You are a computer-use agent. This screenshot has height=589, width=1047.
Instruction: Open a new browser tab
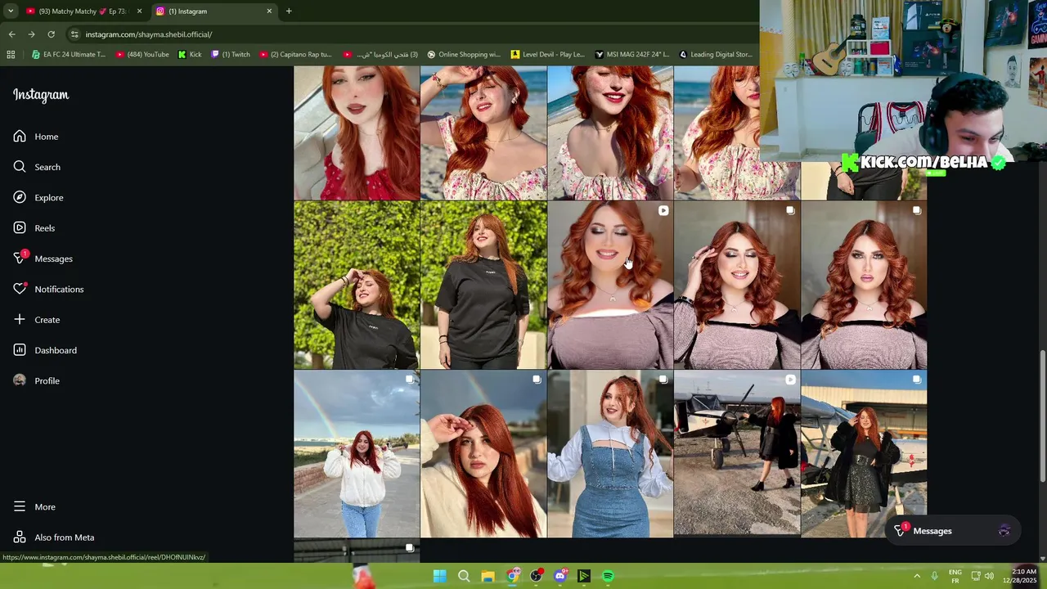[x=289, y=11]
